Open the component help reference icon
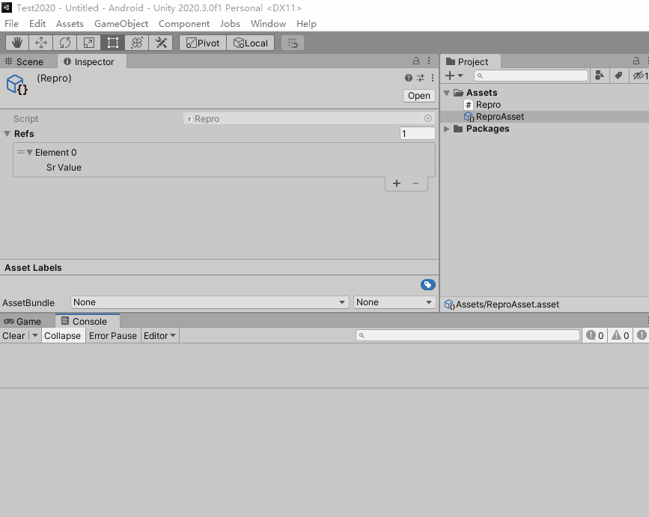The height and width of the screenshot is (517, 649). click(x=409, y=78)
